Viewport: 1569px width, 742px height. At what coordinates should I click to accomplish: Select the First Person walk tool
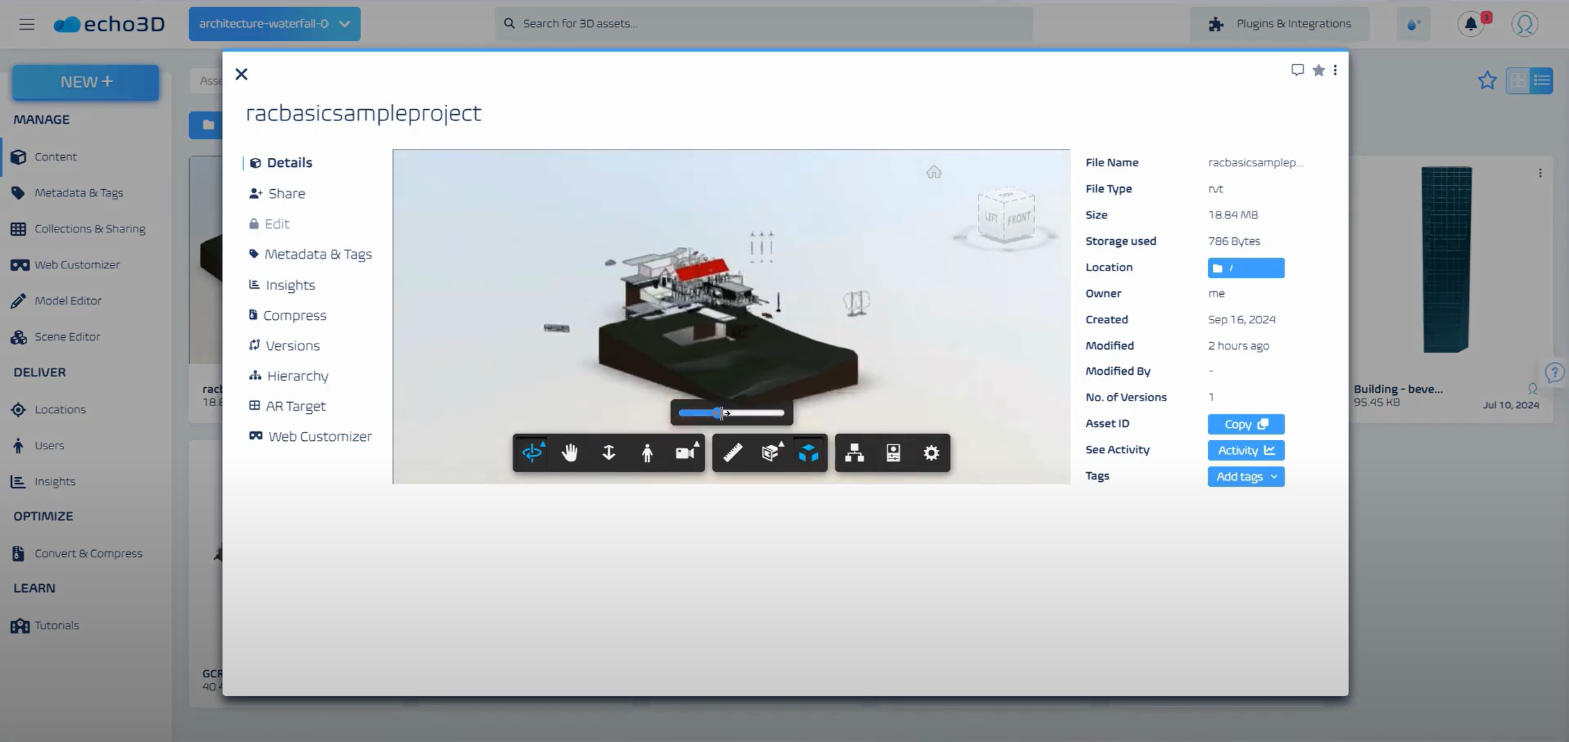point(647,453)
